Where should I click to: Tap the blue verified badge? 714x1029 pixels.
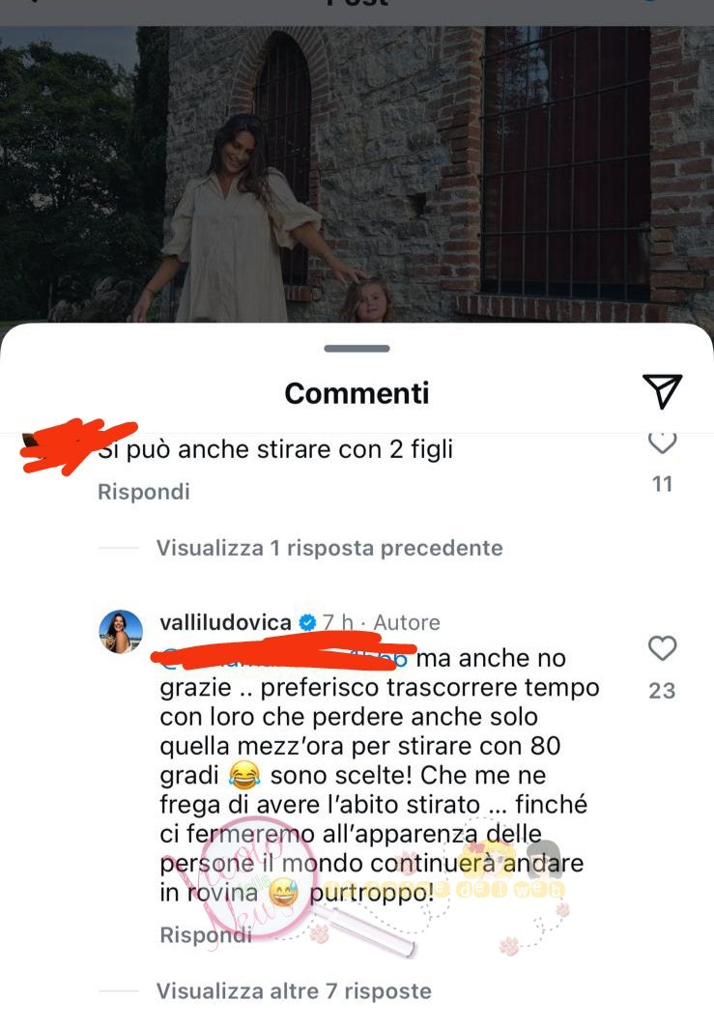[x=307, y=622]
